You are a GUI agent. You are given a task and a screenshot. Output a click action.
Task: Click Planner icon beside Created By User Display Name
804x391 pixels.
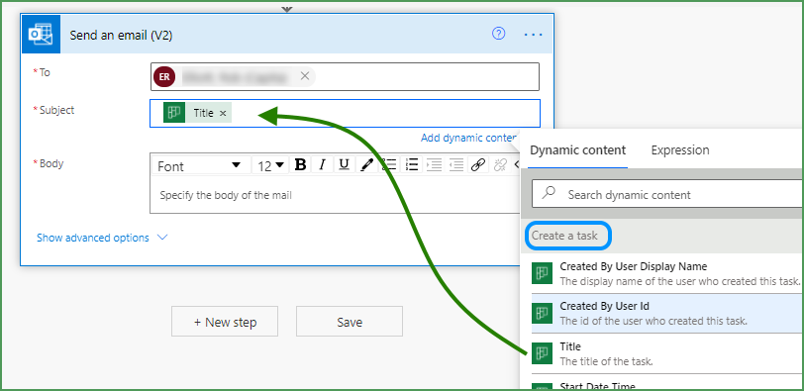pos(542,273)
